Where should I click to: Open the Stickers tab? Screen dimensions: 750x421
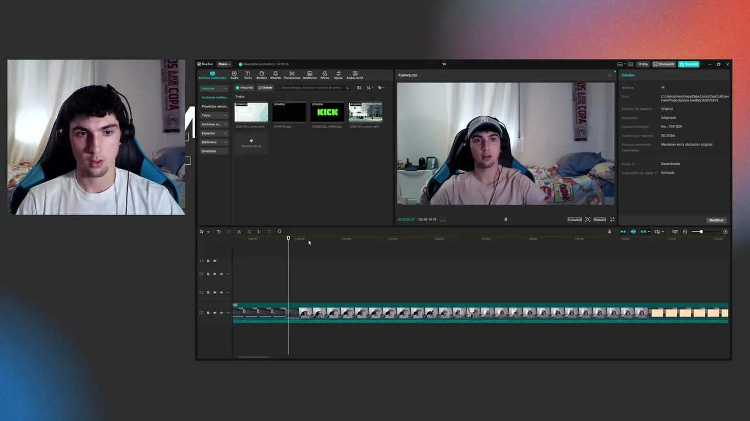point(261,75)
